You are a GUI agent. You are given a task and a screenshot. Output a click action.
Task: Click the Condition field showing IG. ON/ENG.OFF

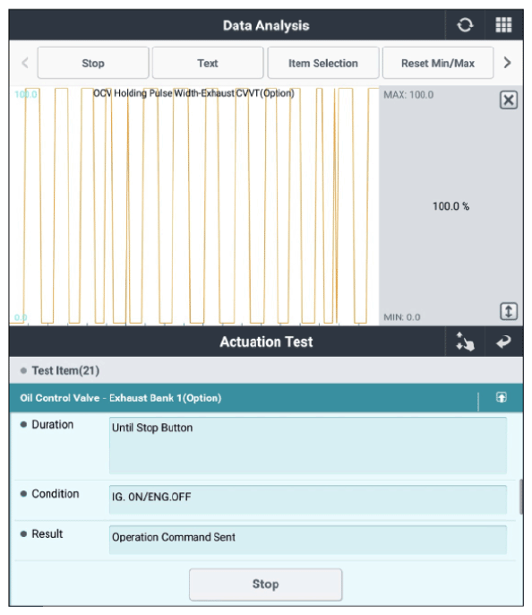(308, 499)
